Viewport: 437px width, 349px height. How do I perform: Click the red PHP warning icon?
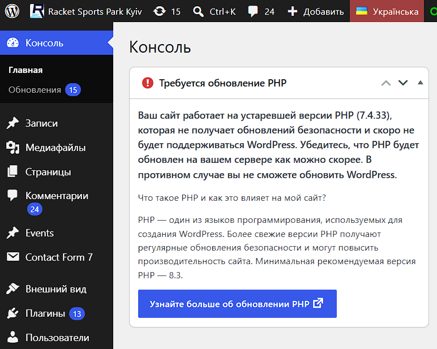[x=148, y=83]
